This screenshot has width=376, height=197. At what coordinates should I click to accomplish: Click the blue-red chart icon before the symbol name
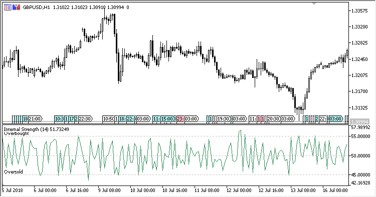coord(17,7)
